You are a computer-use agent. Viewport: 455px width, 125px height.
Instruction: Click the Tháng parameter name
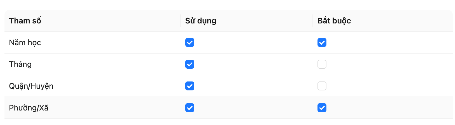20,64
